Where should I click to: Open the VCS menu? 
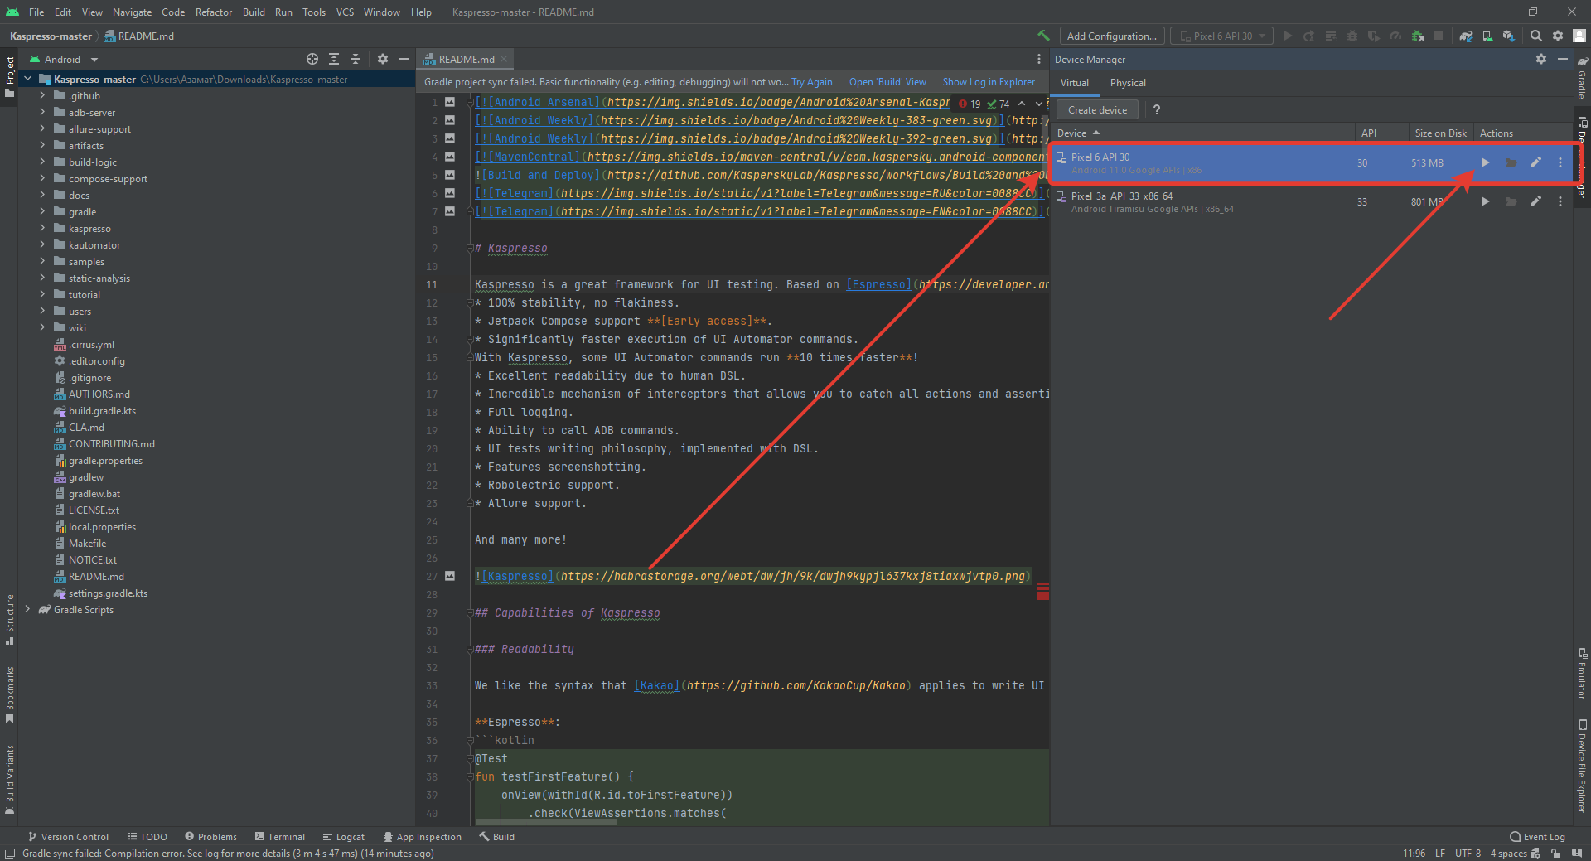[345, 12]
